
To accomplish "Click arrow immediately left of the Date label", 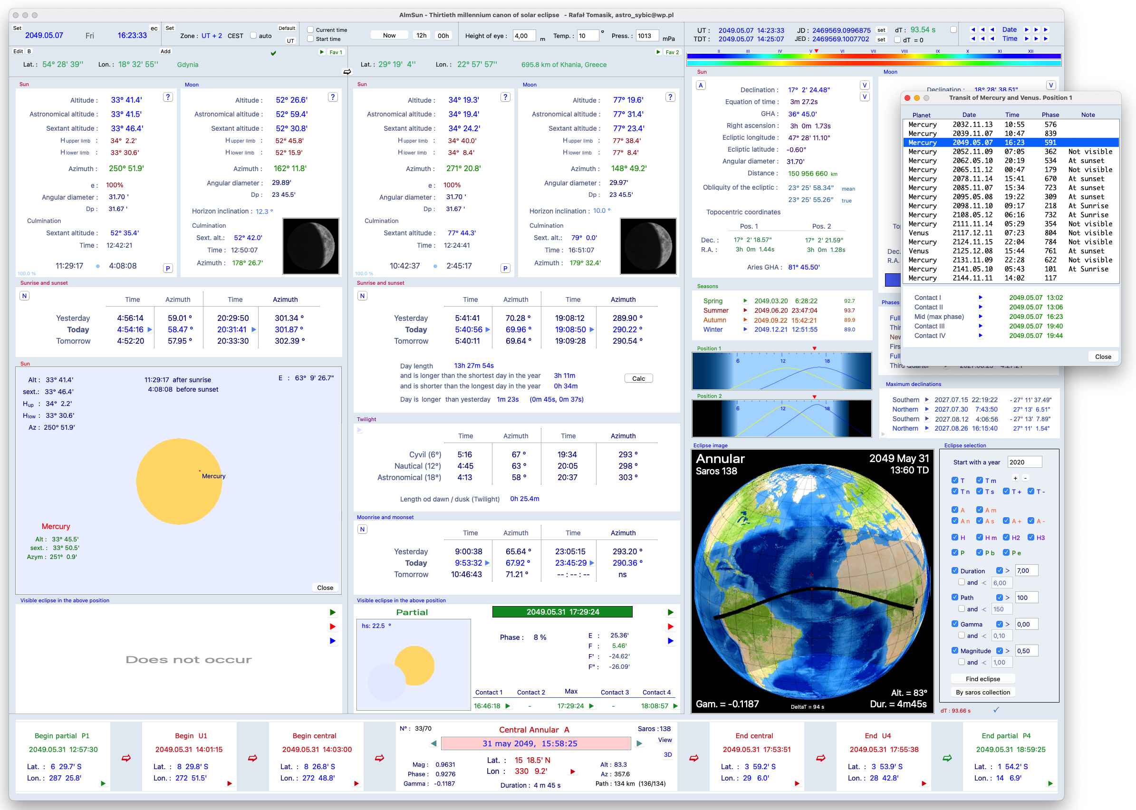I will pos(992,29).
